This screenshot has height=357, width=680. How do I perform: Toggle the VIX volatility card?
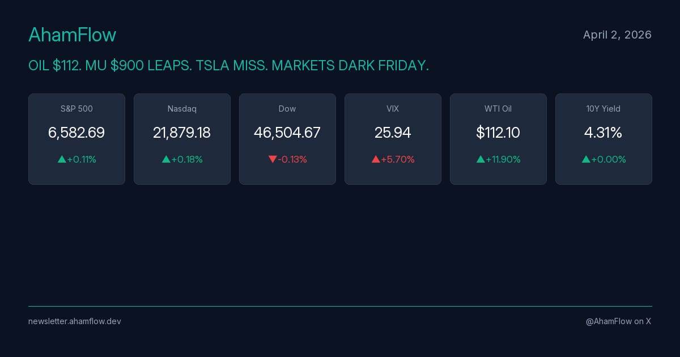click(393, 139)
